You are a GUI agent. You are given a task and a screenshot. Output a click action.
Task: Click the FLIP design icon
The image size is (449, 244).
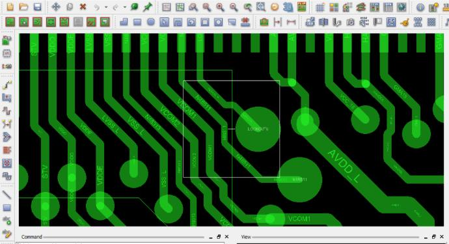tap(301, 7)
